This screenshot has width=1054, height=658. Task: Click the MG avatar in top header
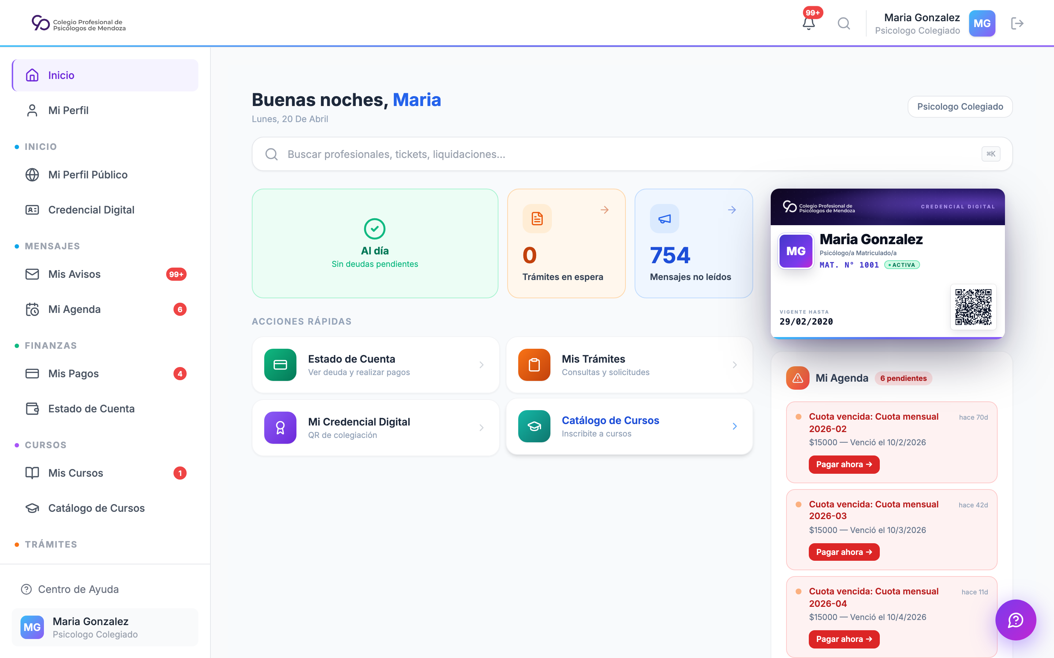pyautogui.click(x=982, y=23)
